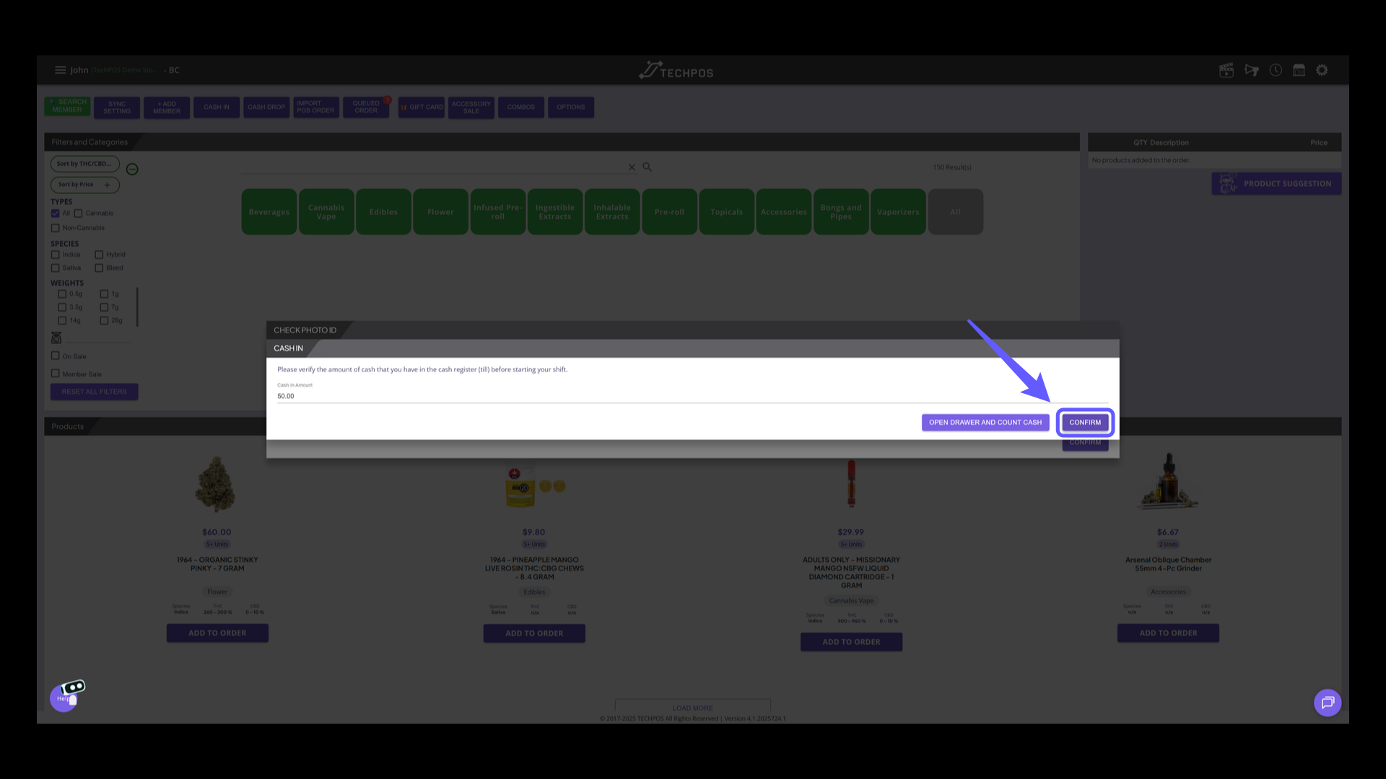Select the All category tile
1386x779 pixels.
pyautogui.click(x=956, y=212)
